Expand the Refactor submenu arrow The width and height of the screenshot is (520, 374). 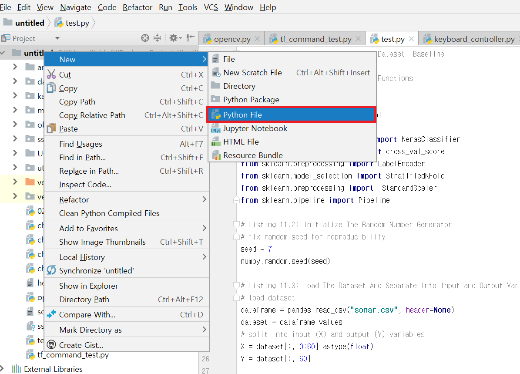pos(204,199)
